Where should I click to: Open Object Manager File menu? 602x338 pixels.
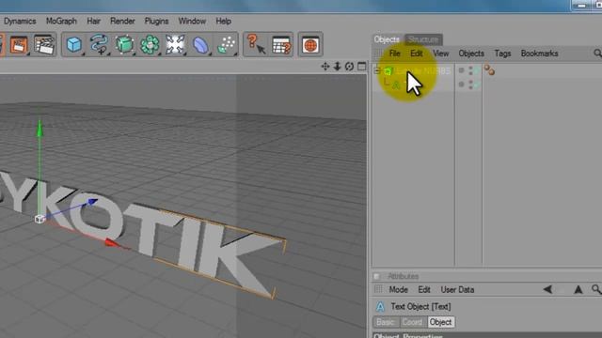(x=395, y=54)
